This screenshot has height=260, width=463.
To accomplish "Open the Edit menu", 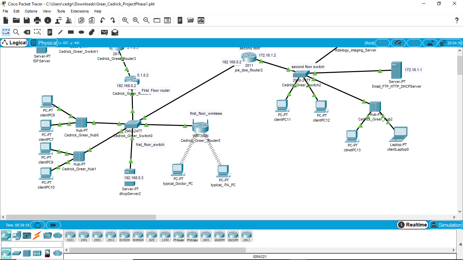I will tap(16, 11).
